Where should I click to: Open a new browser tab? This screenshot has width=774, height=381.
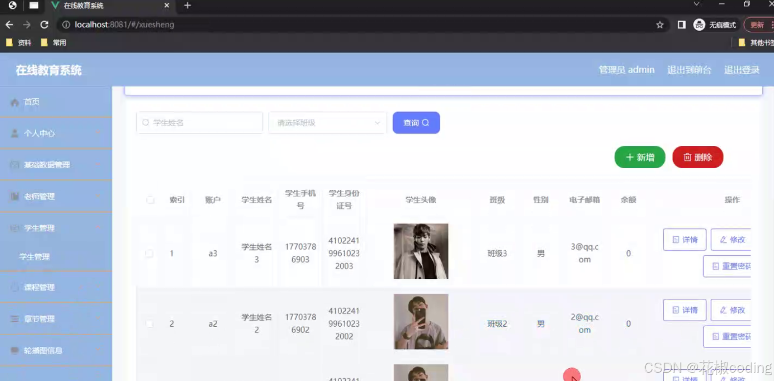[188, 5]
